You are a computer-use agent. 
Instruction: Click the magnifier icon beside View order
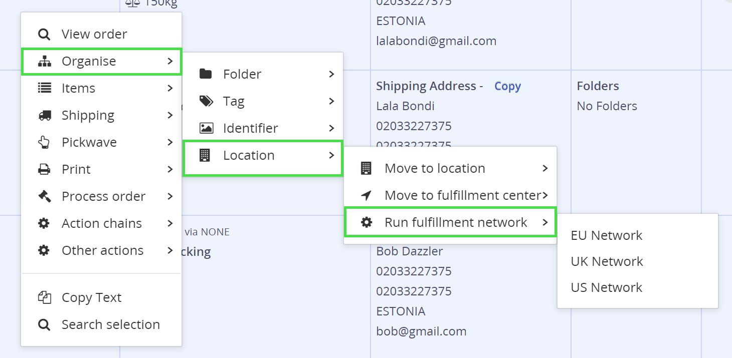pos(44,34)
